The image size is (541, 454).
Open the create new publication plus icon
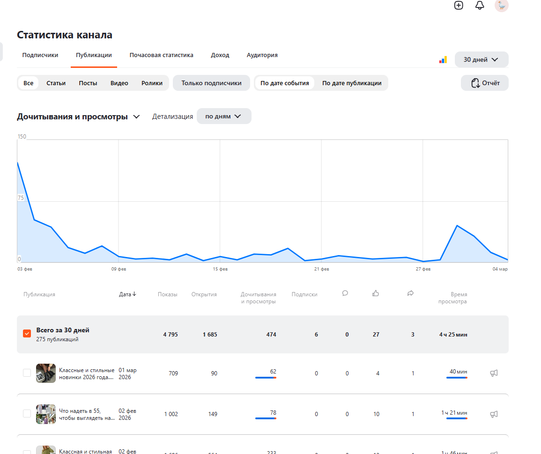tap(459, 5)
